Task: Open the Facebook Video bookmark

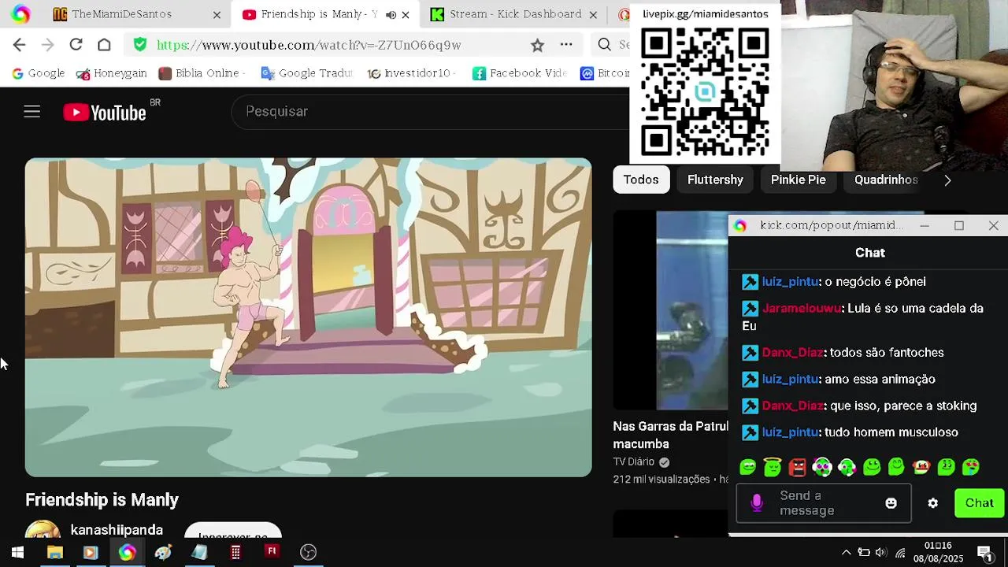Action: tap(520, 73)
